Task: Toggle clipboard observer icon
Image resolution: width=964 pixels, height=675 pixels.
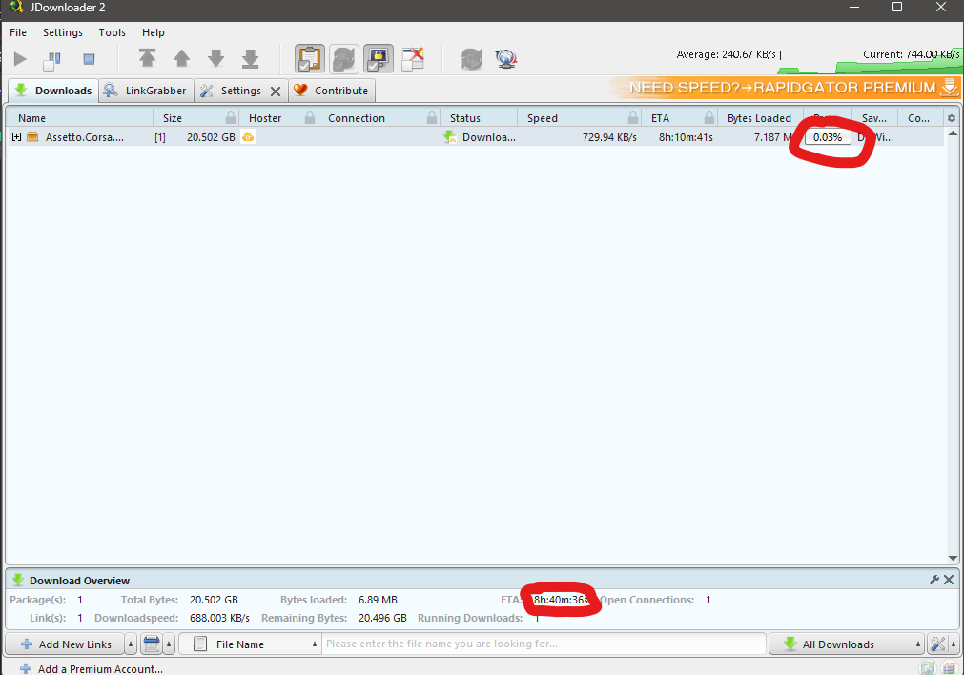Action: pos(309,59)
